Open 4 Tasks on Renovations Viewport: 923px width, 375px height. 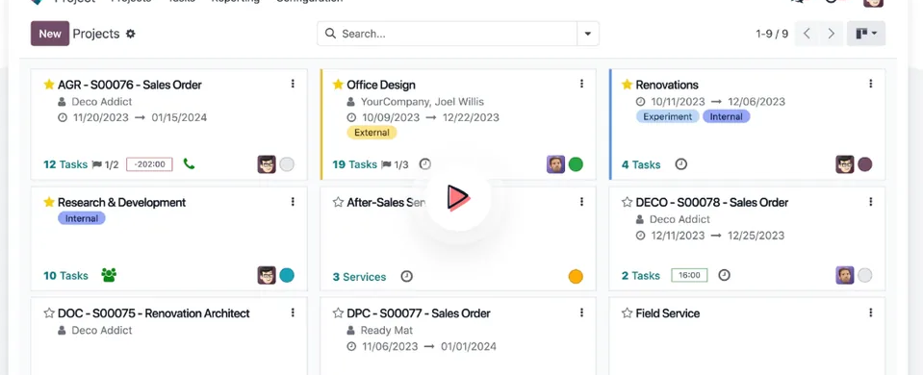[x=641, y=165]
